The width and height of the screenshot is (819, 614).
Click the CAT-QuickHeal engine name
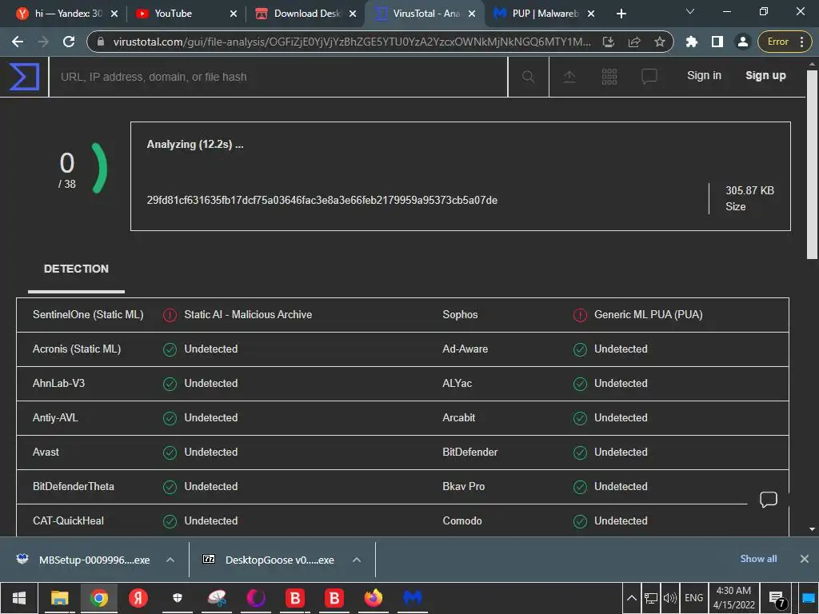[x=68, y=521]
